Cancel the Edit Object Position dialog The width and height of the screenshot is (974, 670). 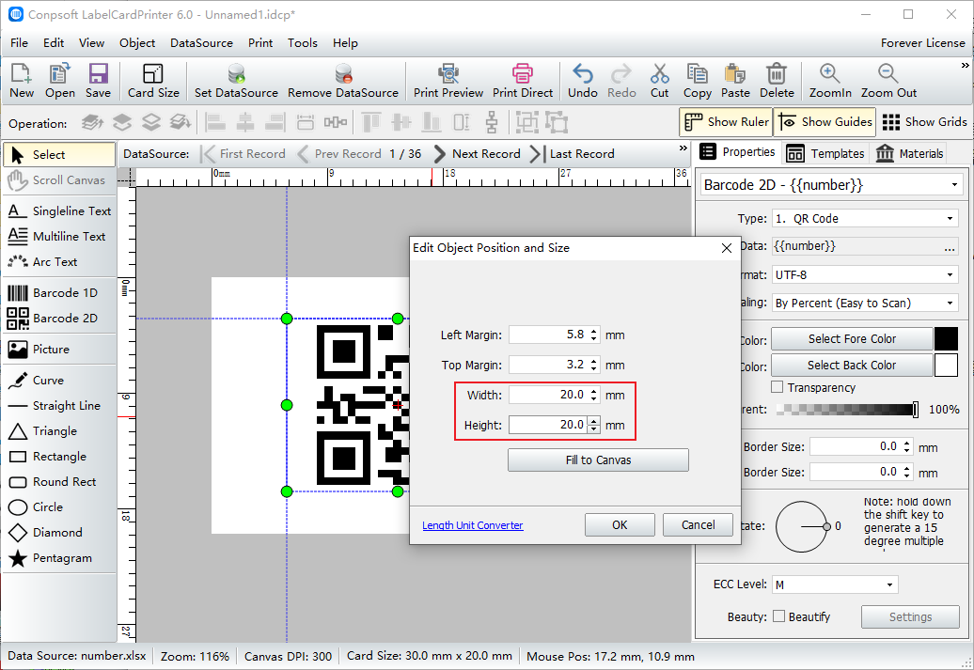tap(699, 524)
